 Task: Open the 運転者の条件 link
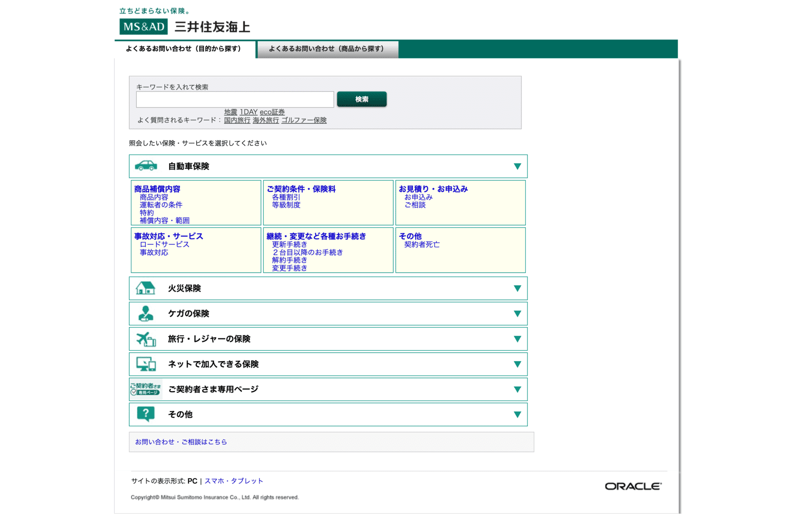pyautogui.click(x=161, y=205)
